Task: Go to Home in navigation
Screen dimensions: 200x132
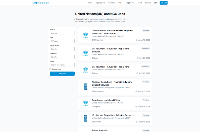Action: pos(90,3)
